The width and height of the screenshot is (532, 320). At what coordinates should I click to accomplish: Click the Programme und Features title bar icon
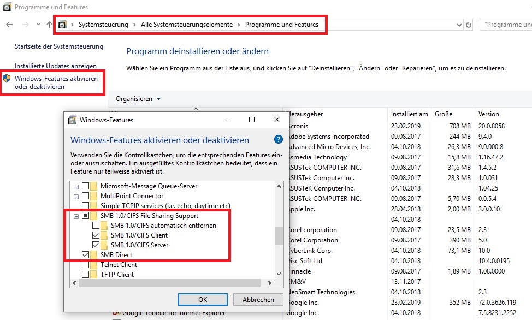pyautogui.click(x=7, y=7)
